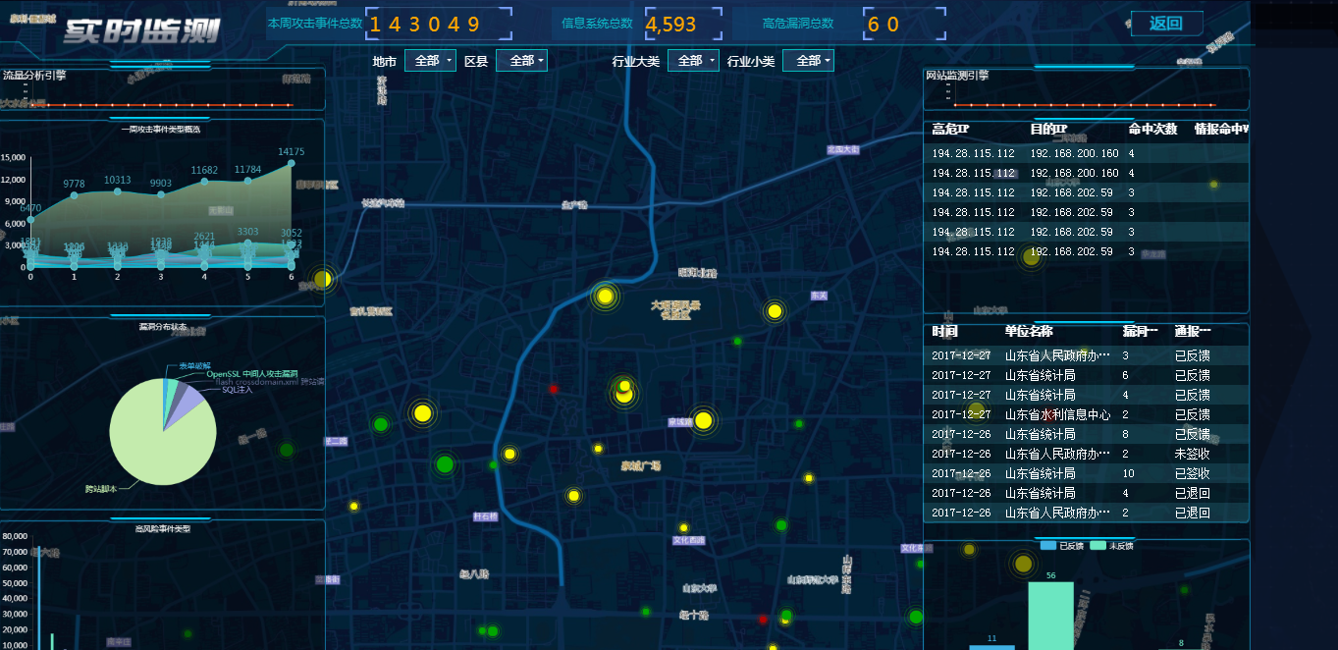Click the 一周攻击事件类型概览 chart title

coord(161,129)
